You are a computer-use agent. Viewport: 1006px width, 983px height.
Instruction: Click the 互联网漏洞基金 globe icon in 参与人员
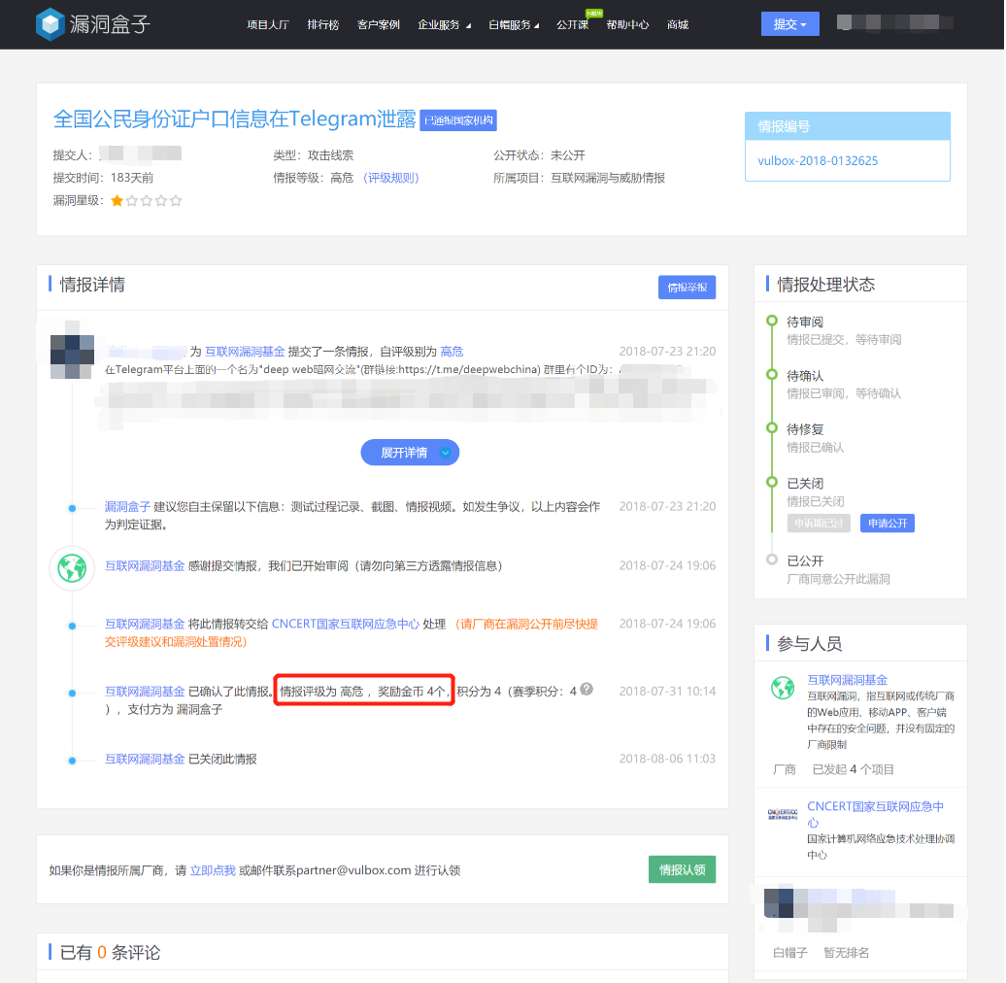pos(783,688)
